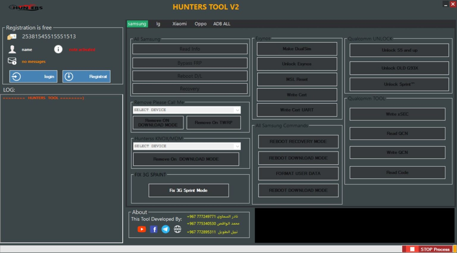
Task: Switch to the samsung tab
Action: [137, 24]
